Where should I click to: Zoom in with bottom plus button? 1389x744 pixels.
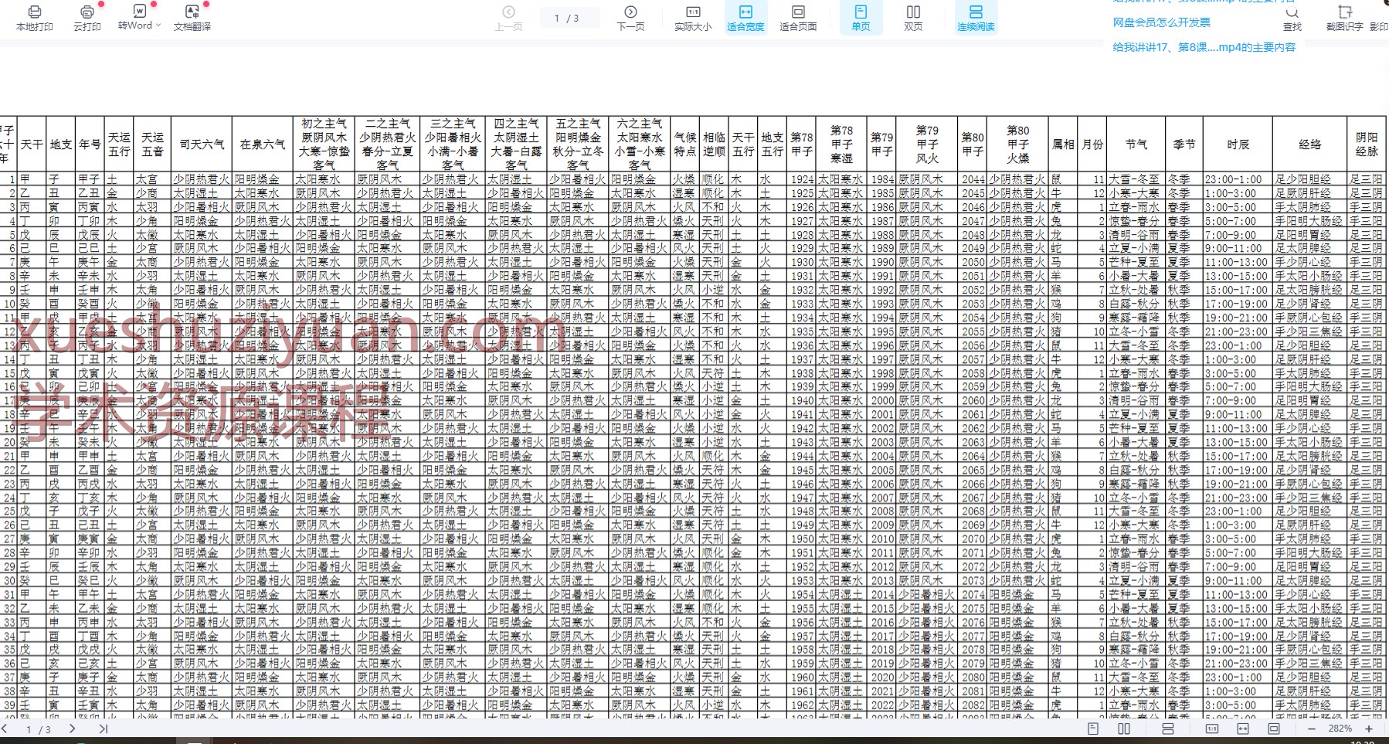tap(1369, 729)
